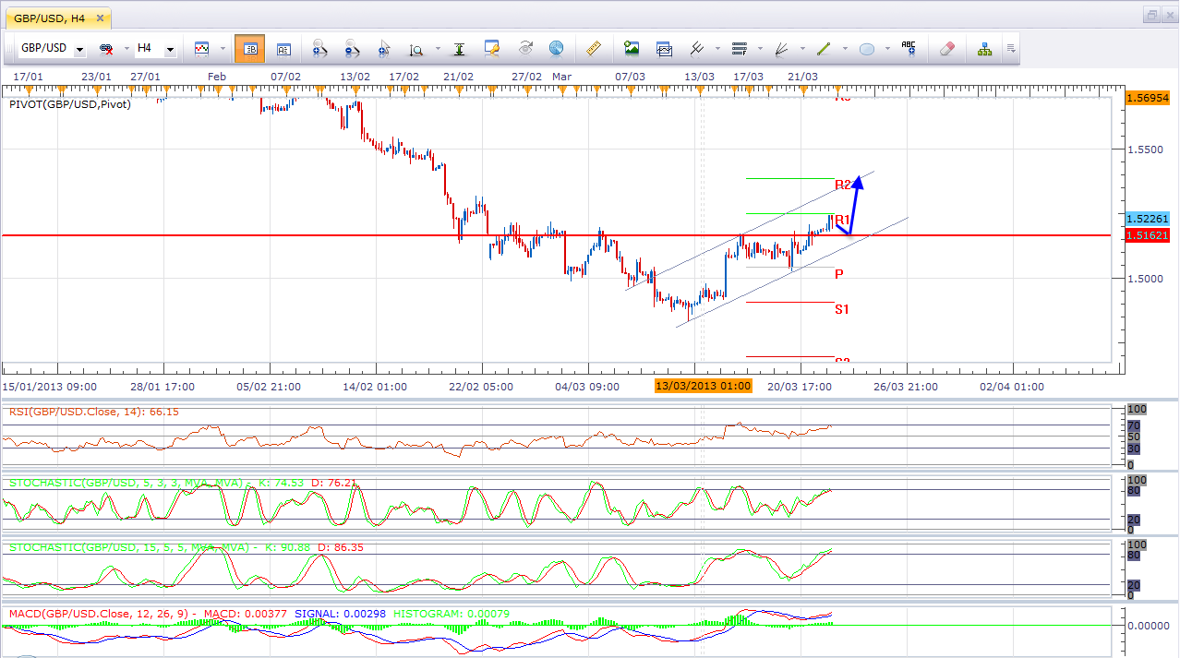This screenshot has height=658, width=1180.
Task: Click the PIVOT(GBP/USD,Pivot) indicator label
Action: coord(69,104)
